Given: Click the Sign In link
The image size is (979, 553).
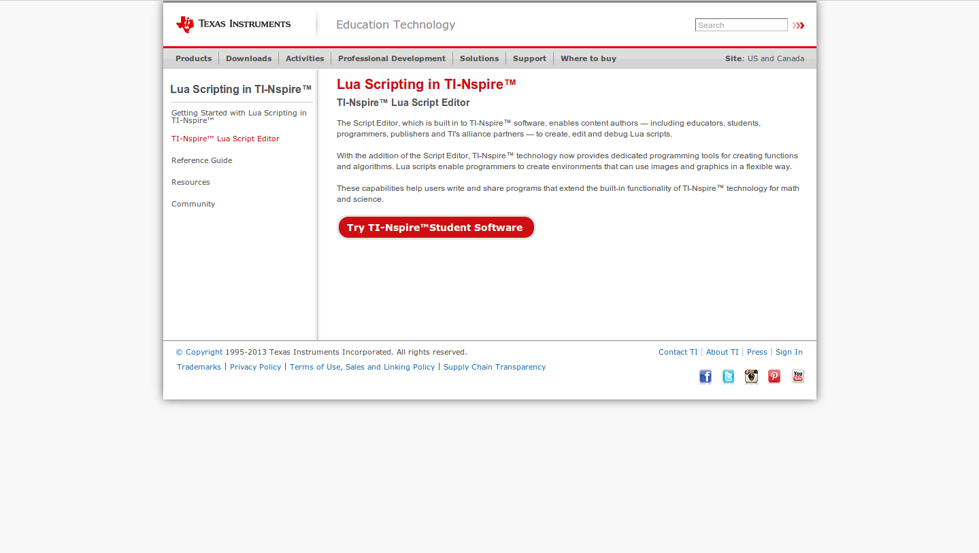Looking at the screenshot, I should coord(789,352).
